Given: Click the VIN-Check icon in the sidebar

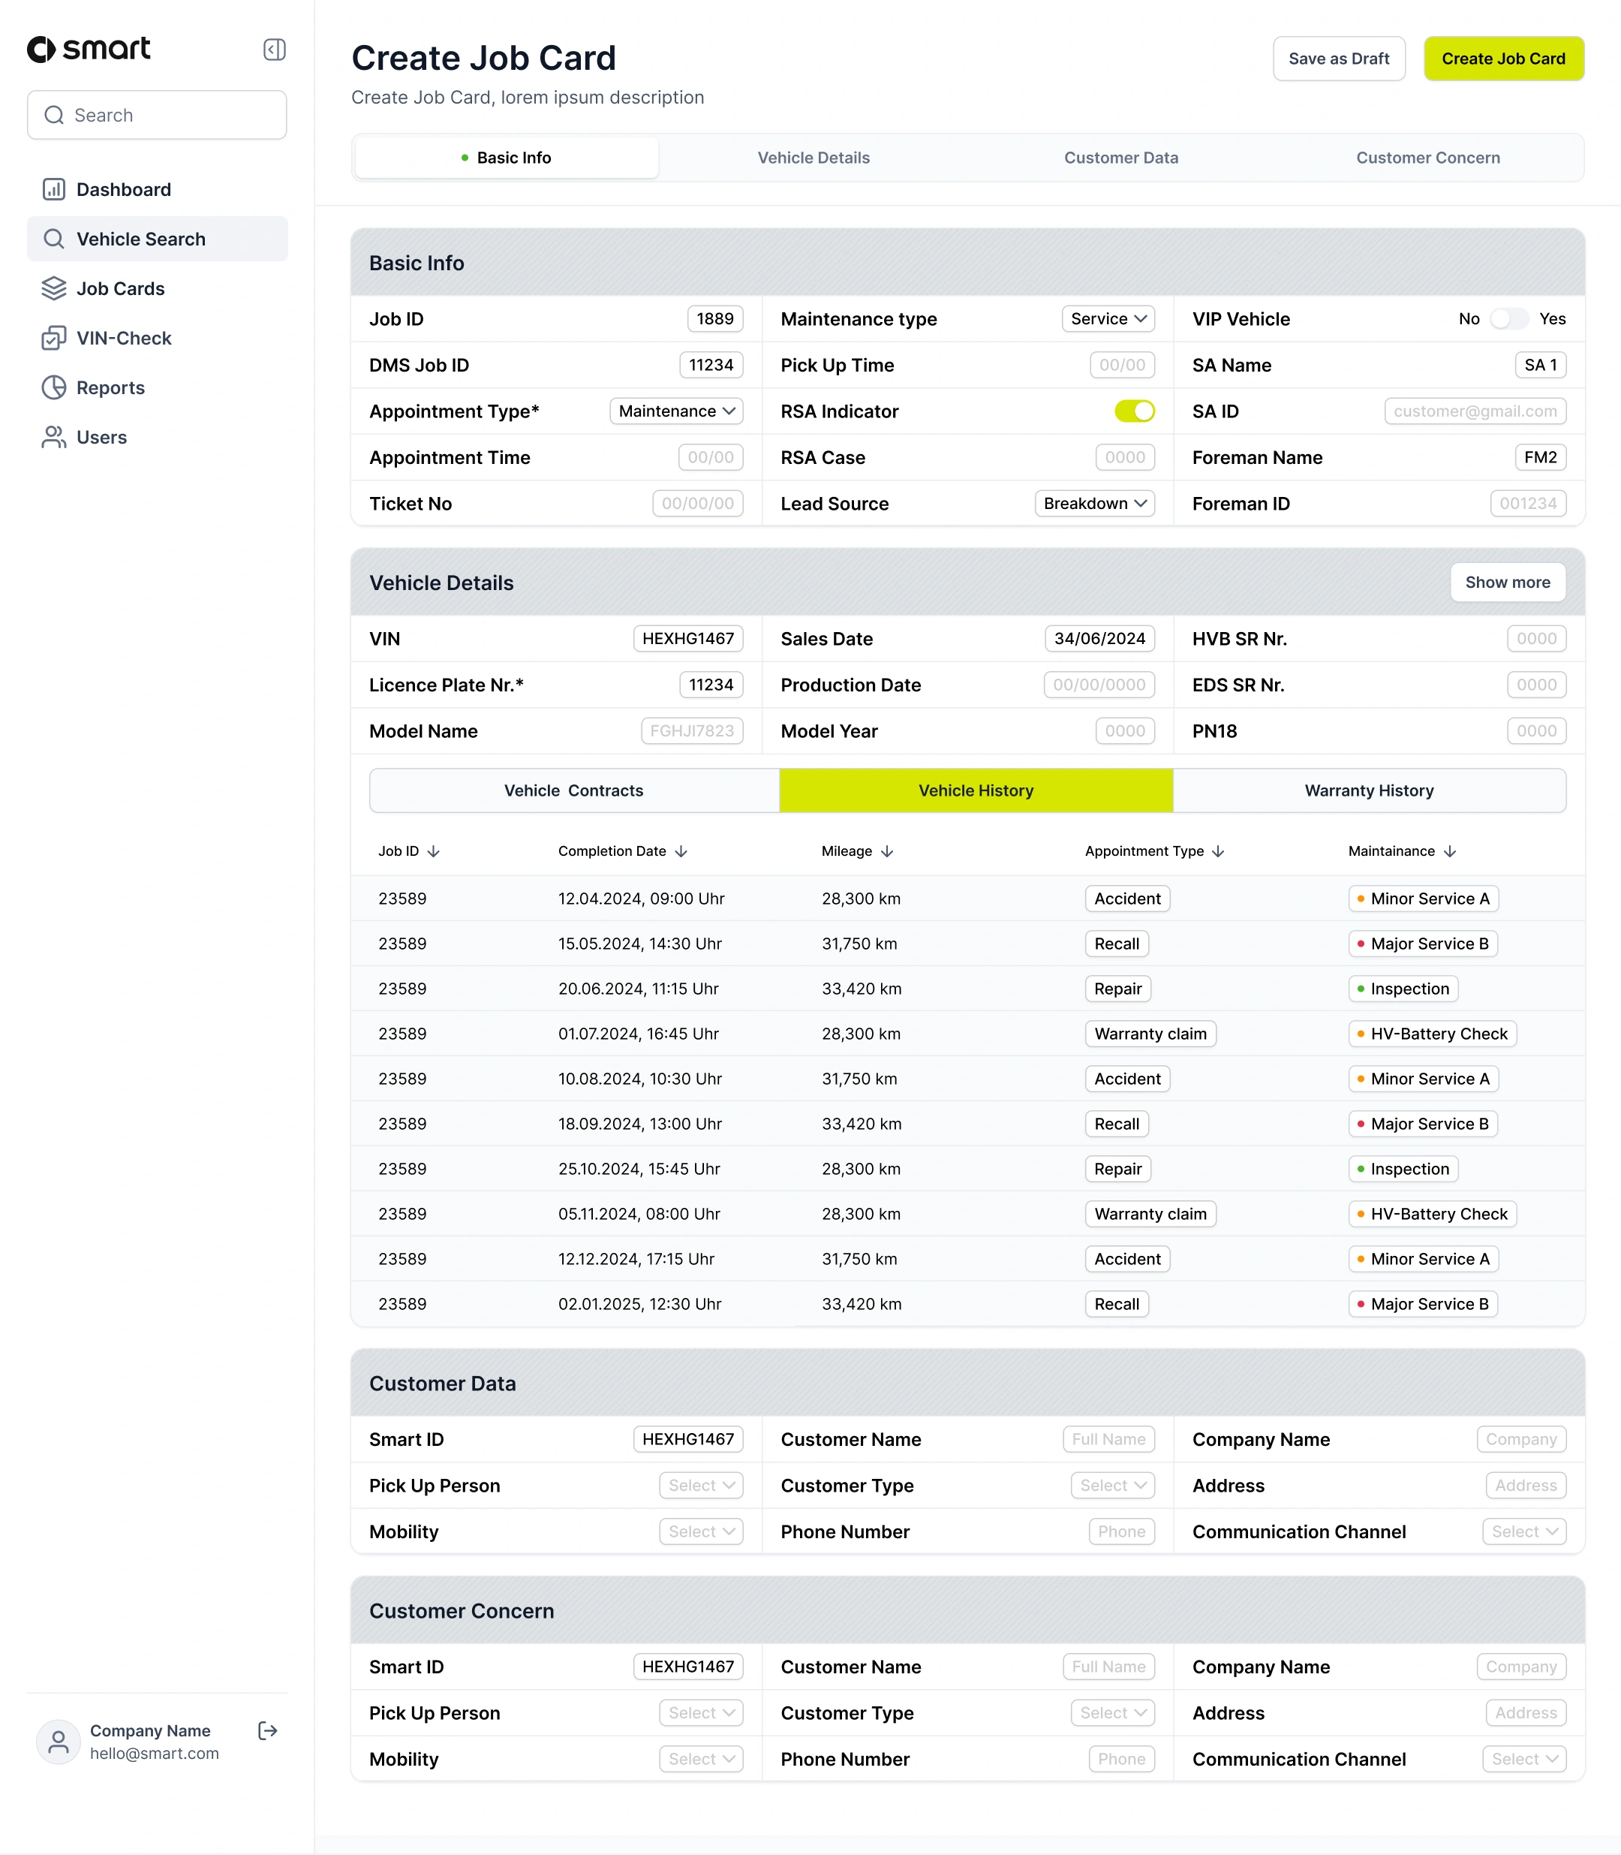Looking at the screenshot, I should [x=54, y=339].
